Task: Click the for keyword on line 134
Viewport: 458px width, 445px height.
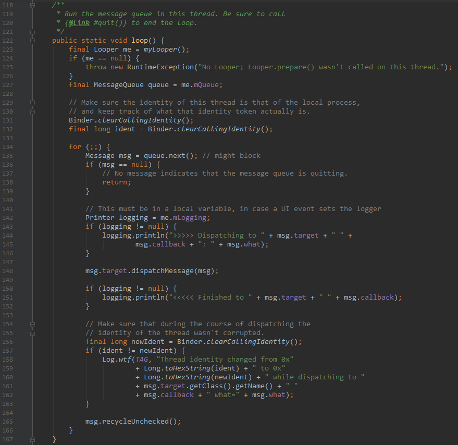Action: pos(75,146)
